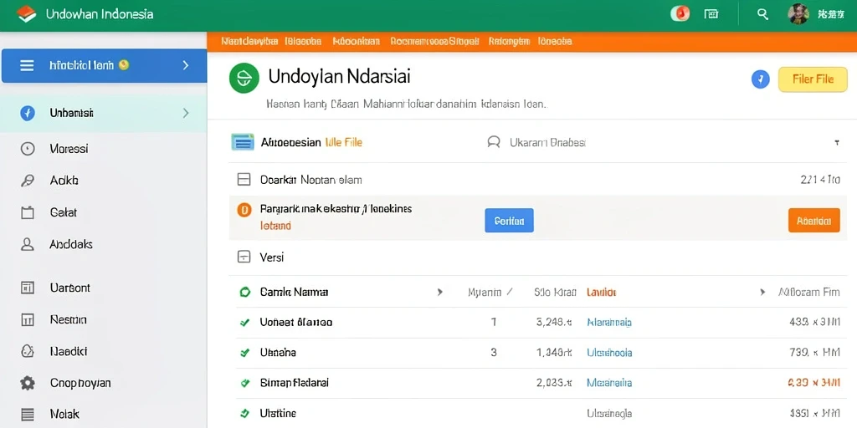
Task: Click value 1,340 in Ubnaha row
Action: click(554, 354)
